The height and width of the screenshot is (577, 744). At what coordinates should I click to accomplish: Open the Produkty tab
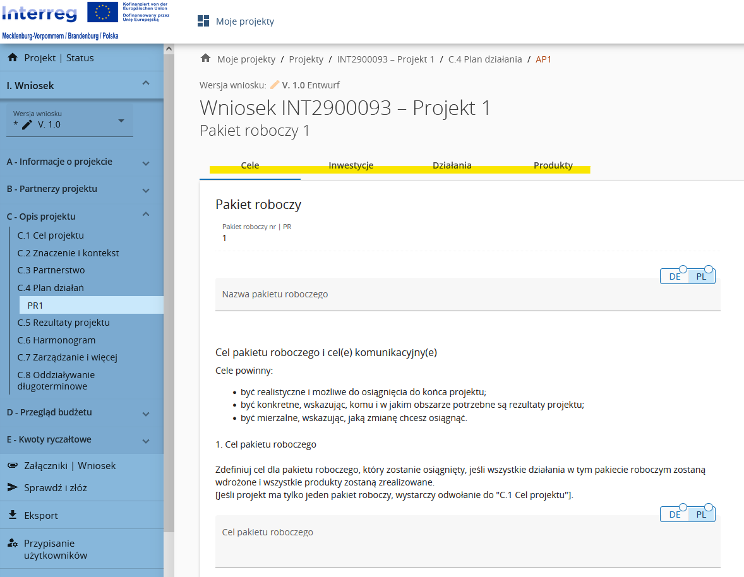553,166
